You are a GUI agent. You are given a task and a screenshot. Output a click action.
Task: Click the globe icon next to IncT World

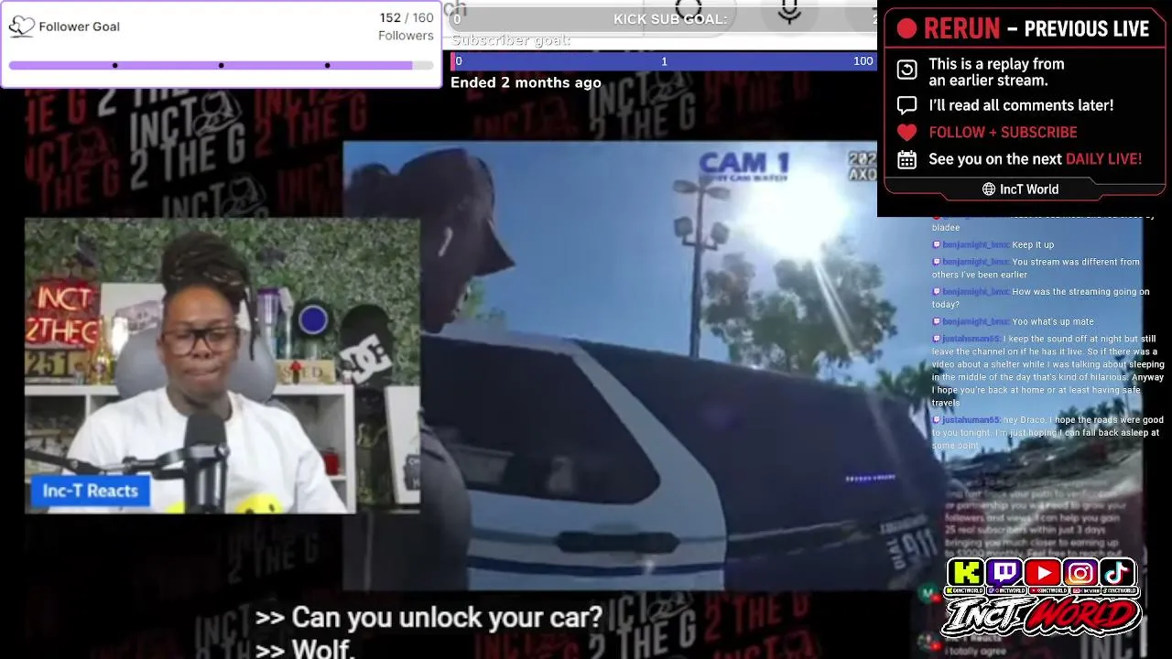989,189
